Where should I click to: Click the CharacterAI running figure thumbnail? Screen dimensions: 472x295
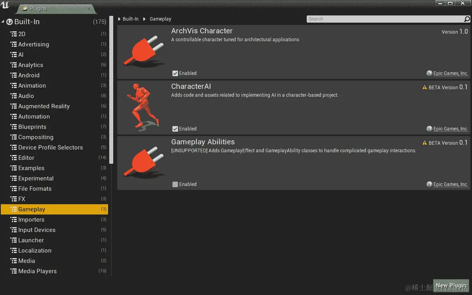[x=143, y=107]
